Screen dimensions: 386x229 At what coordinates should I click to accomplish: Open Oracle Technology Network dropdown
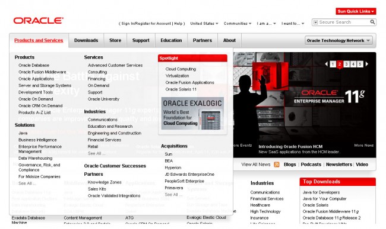(x=338, y=40)
